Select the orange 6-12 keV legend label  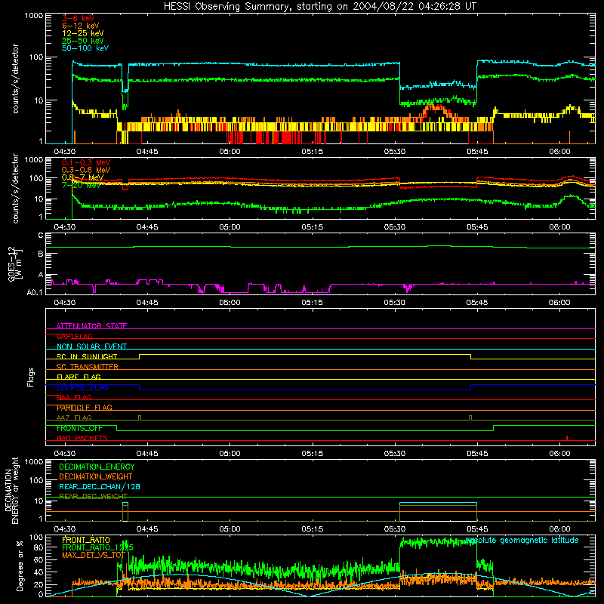click(80, 26)
